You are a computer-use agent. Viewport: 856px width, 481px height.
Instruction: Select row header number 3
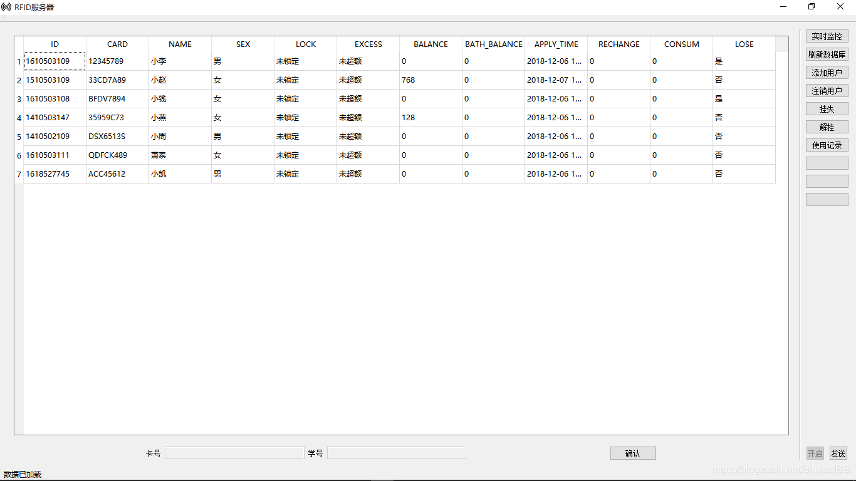point(19,99)
